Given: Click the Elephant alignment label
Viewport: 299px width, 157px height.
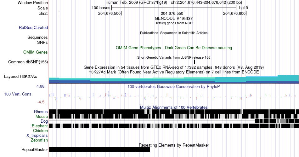Looking at the screenshot, I should (x=40, y=126).
